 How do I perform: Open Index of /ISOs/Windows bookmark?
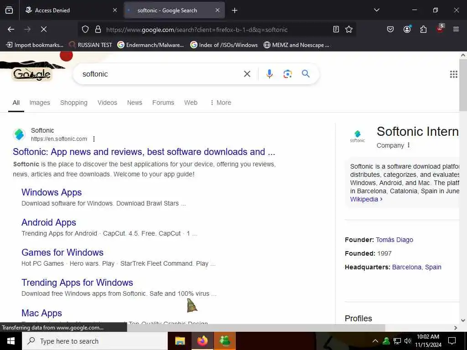pyautogui.click(x=224, y=45)
